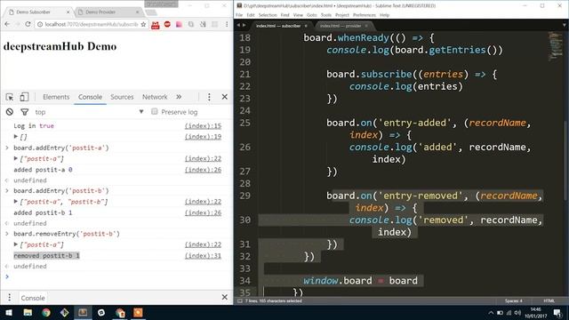Click the volume icon in the system tray

pos(517,313)
